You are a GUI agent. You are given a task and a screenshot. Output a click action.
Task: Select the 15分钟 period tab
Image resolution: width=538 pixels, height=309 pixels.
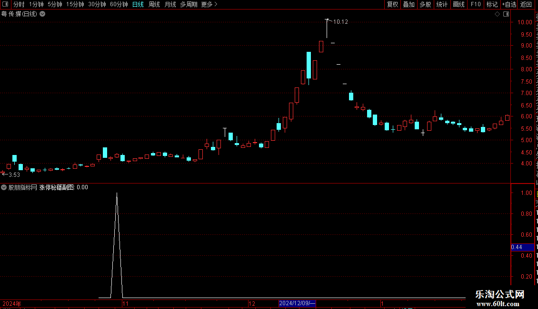75,4
